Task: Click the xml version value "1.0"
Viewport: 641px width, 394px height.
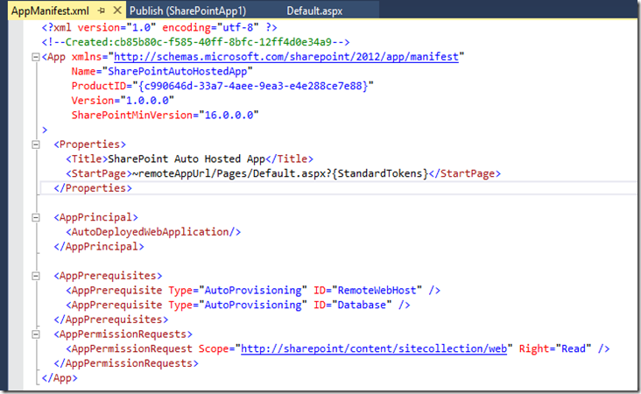Action: point(141,27)
